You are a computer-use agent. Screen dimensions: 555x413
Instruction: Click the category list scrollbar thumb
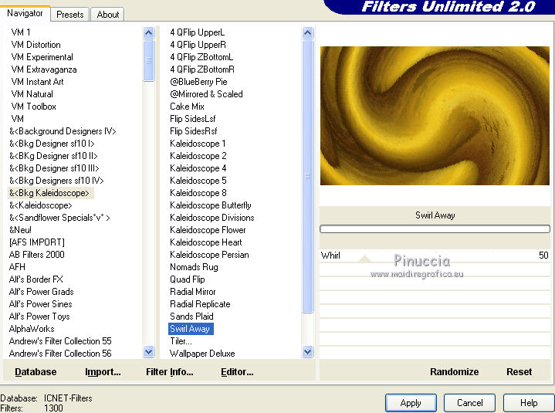click(149, 60)
